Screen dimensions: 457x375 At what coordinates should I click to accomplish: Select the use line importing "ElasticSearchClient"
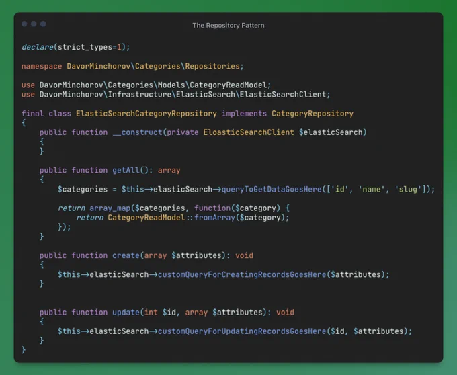pos(175,95)
